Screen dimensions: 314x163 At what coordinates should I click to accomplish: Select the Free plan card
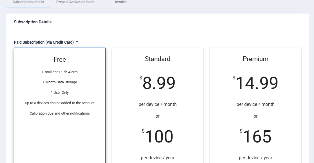pos(60,105)
